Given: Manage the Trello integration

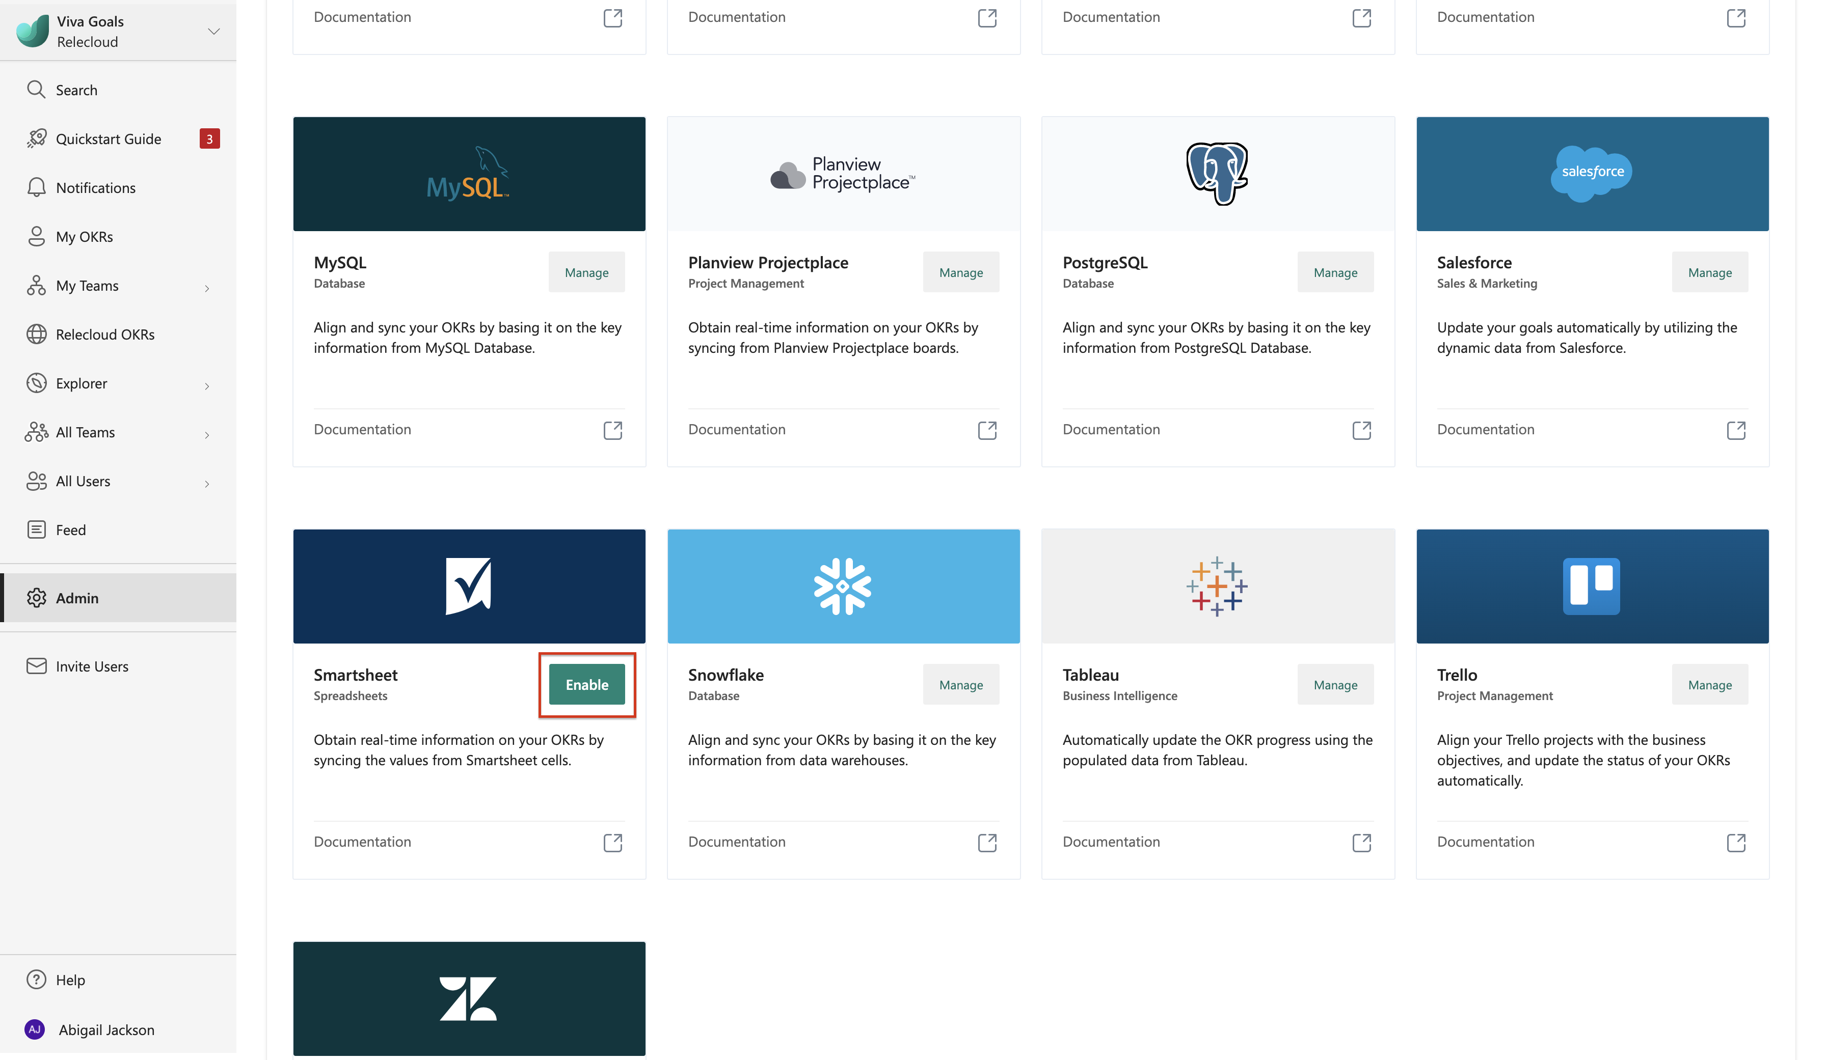Looking at the screenshot, I should click(1710, 684).
